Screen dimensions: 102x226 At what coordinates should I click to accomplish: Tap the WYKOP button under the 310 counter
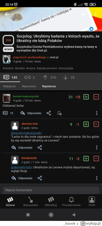[8, 49]
